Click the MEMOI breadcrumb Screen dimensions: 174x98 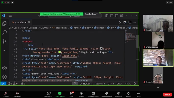point(44,28)
